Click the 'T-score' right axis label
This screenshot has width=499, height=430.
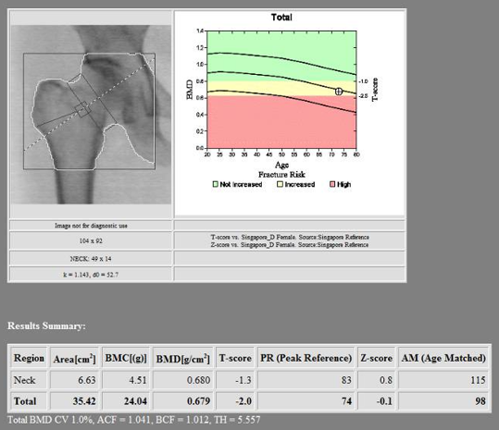coord(375,90)
